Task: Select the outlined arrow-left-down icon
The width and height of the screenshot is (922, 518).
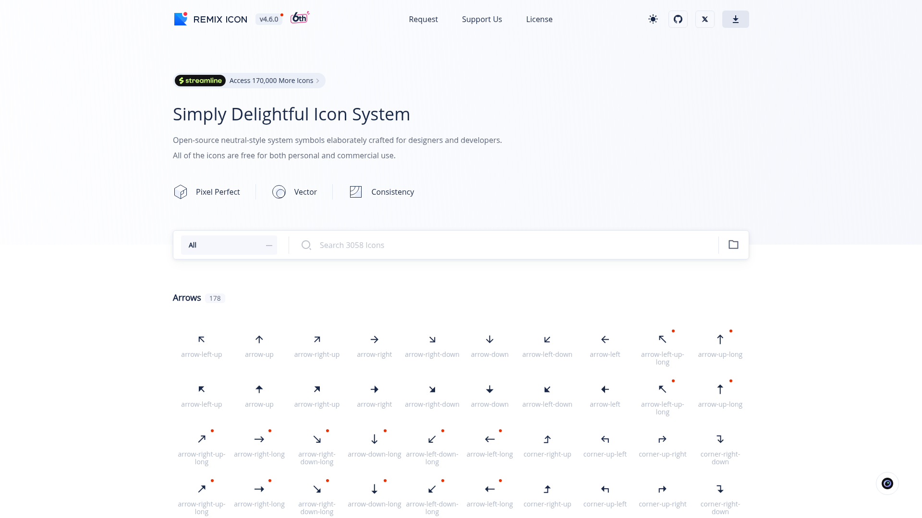Action: [547, 340]
